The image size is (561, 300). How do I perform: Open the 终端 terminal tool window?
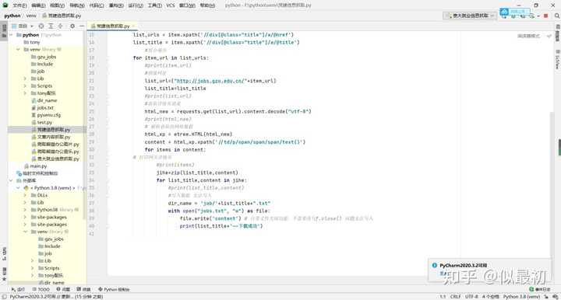[x=83, y=289]
